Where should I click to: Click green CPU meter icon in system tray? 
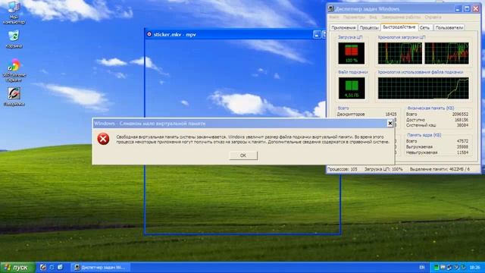[x=436, y=267]
